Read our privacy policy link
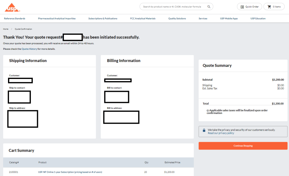Image resolution: width=289 pixels, height=176 pixels. click(221, 133)
